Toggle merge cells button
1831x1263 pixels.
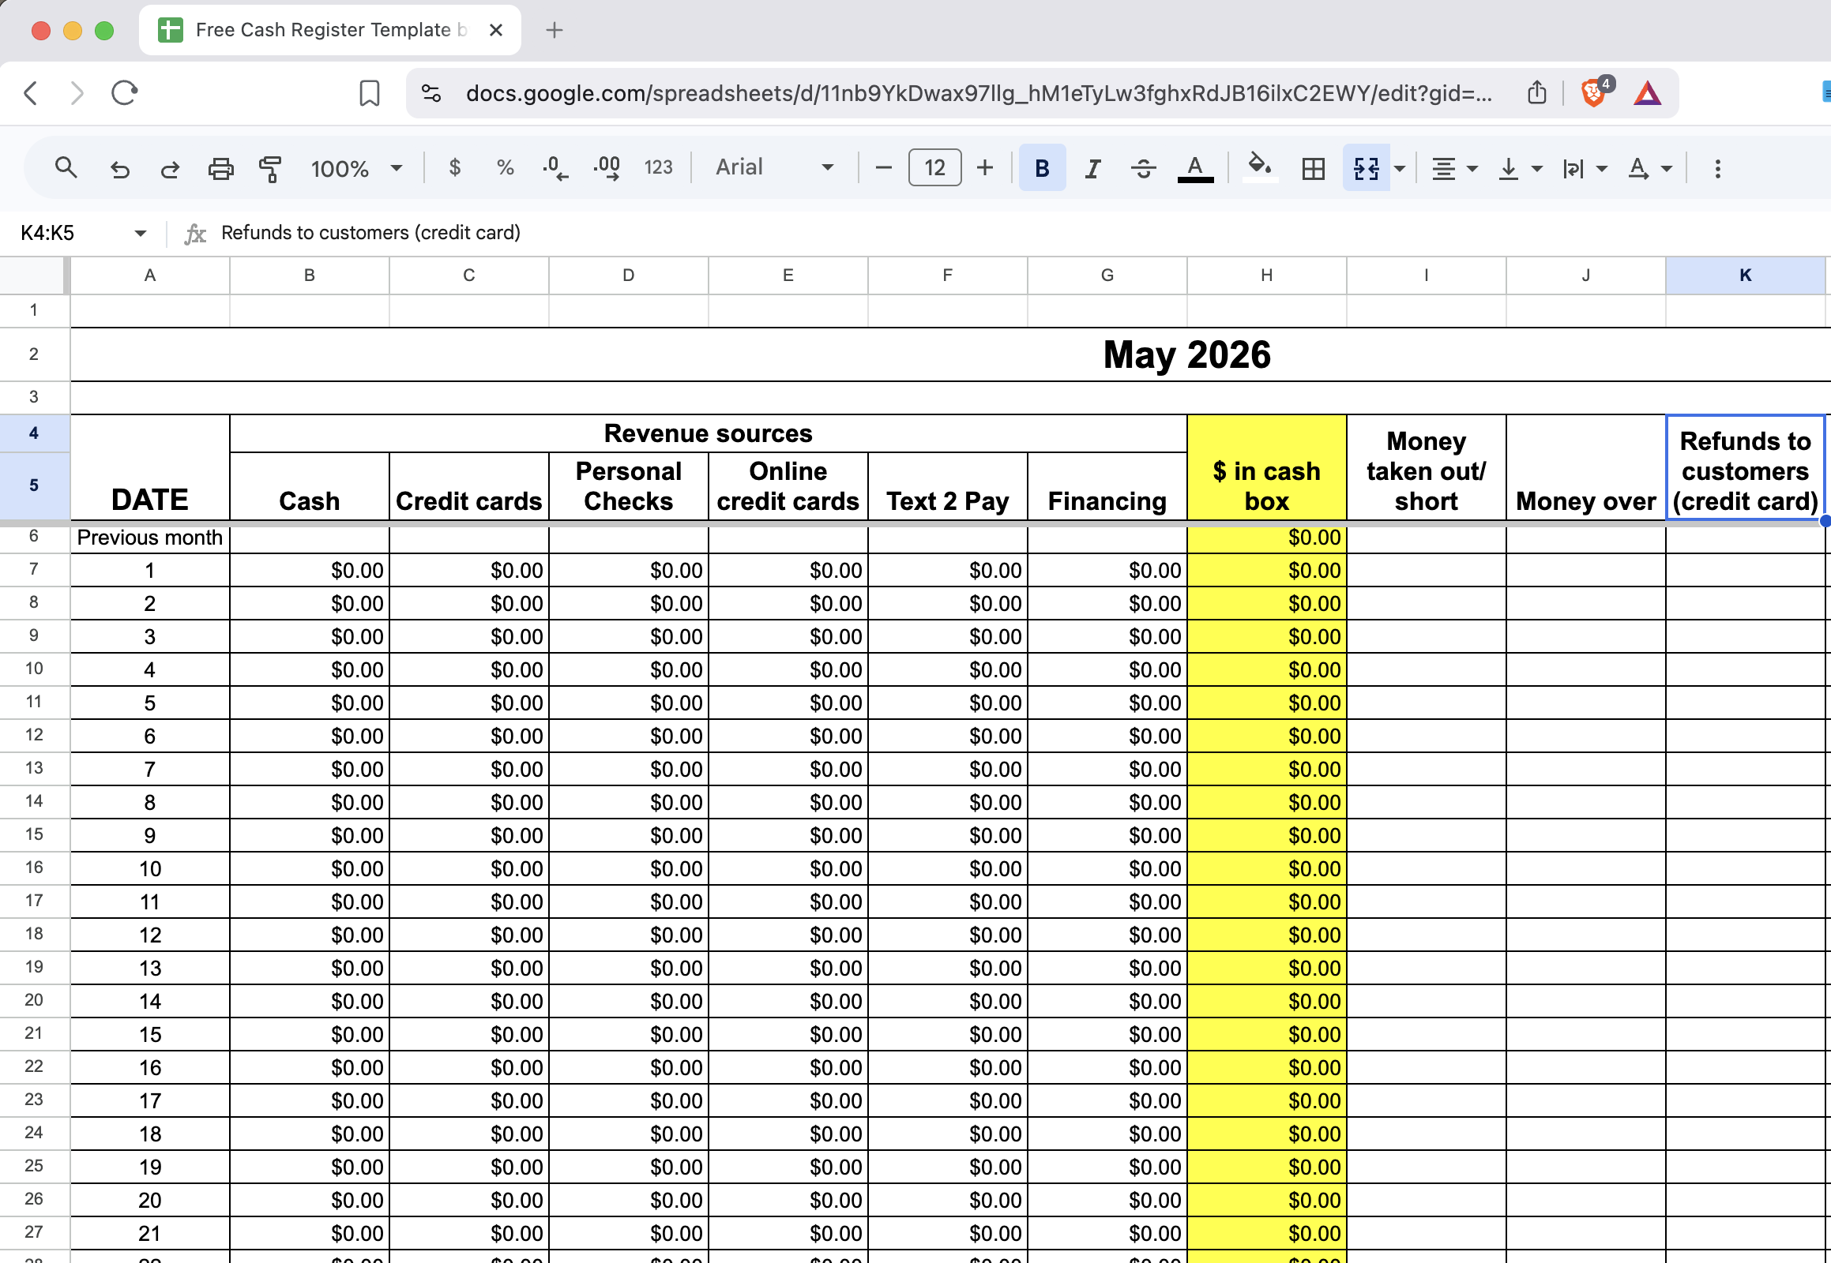coord(1366,168)
